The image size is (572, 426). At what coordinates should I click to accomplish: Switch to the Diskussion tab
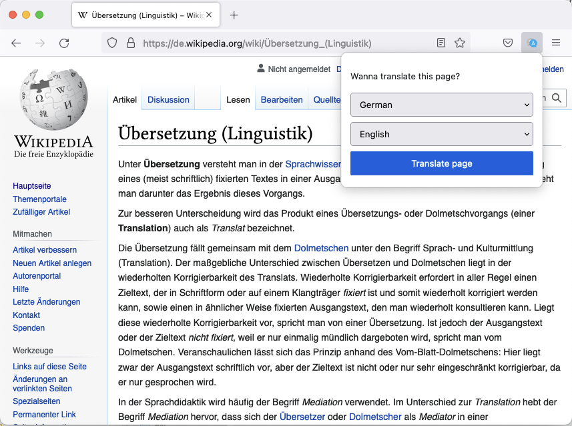(x=168, y=100)
